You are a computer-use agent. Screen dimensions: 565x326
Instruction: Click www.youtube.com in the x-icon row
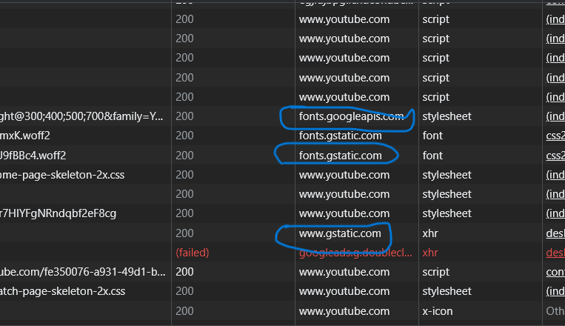pyautogui.click(x=344, y=311)
